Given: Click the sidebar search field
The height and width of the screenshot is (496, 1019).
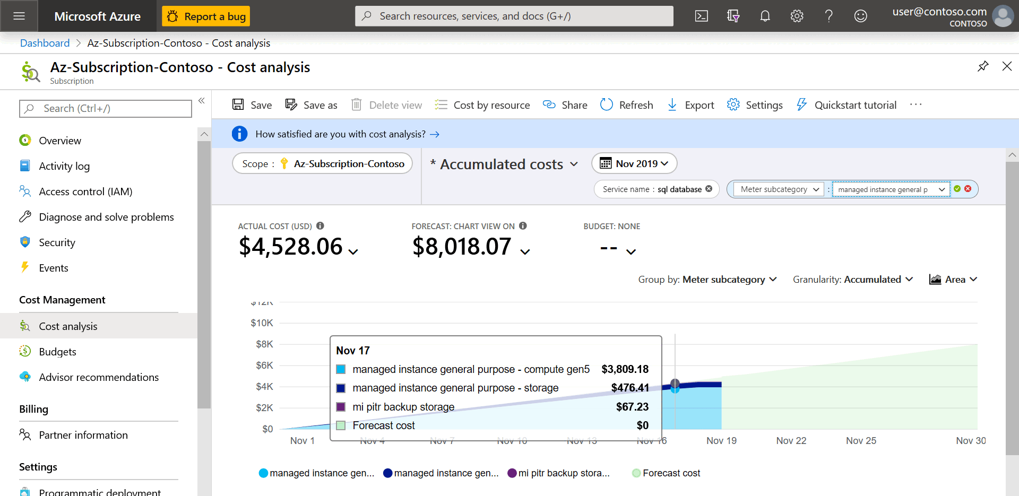Looking at the screenshot, I should pos(106,109).
